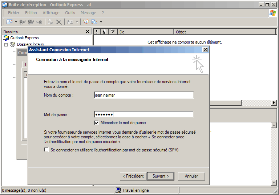Click the Suivant button
Image resolution: width=279 pixels, height=195 pixels.
point(161,176)
